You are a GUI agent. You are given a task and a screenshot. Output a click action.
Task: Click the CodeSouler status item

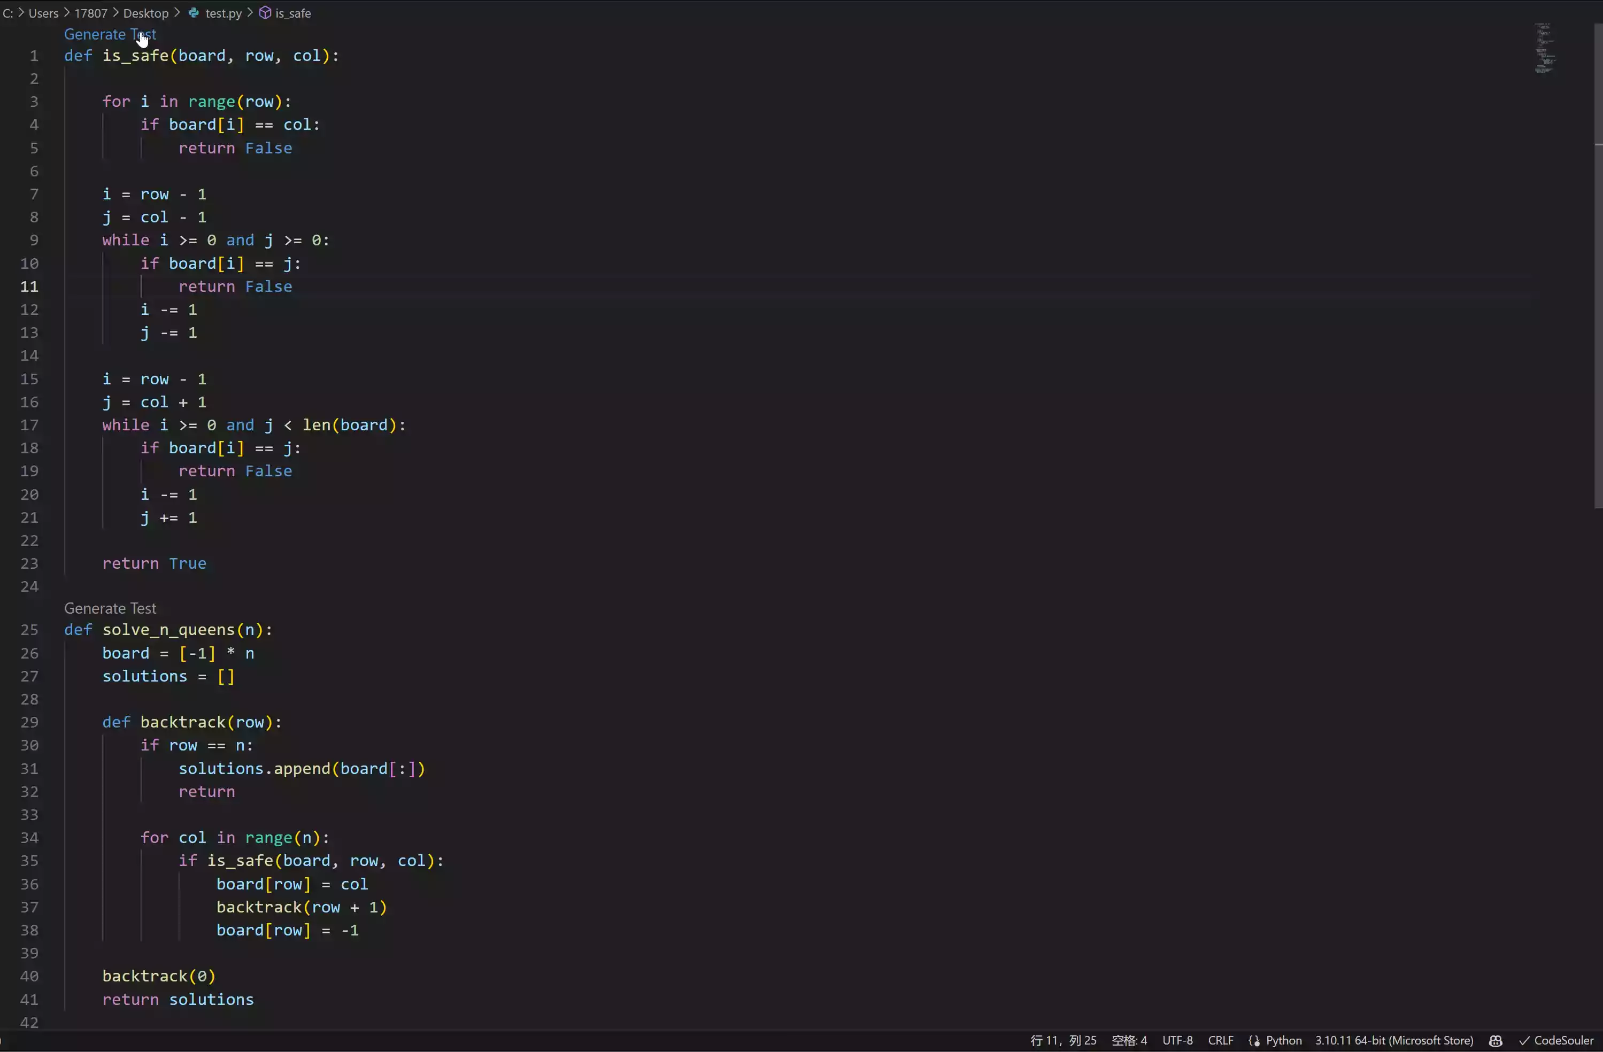pos(1556,1041)
